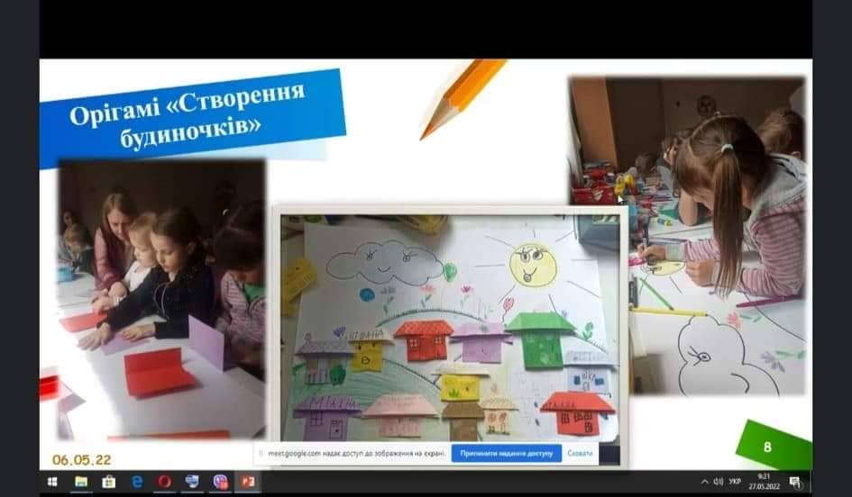Image resolution: width=852 pixels, height=497 pixels.
Task: Launch Microsoft Store from the taskbar
Action: pos(109,482)
